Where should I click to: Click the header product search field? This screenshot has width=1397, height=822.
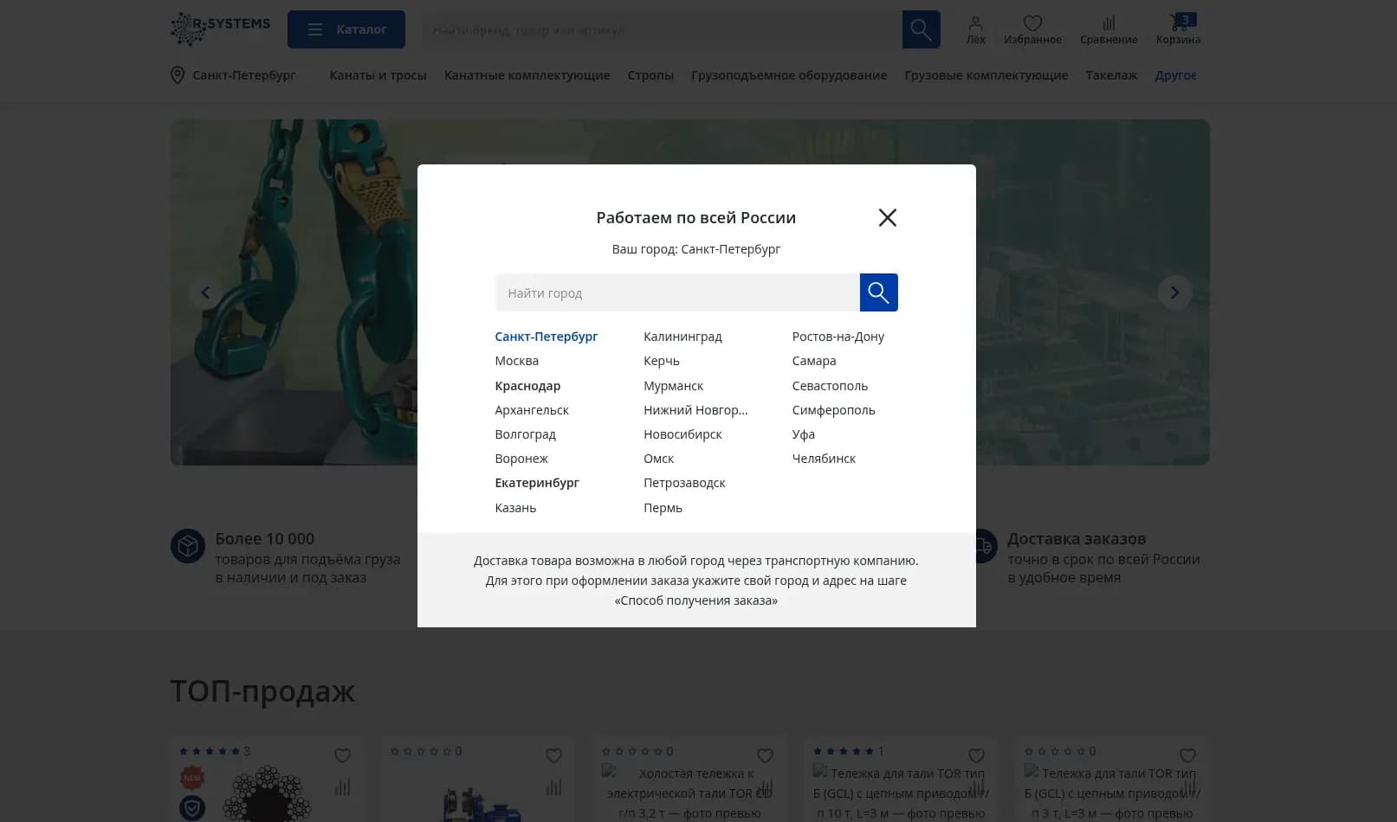click(663, 30)
